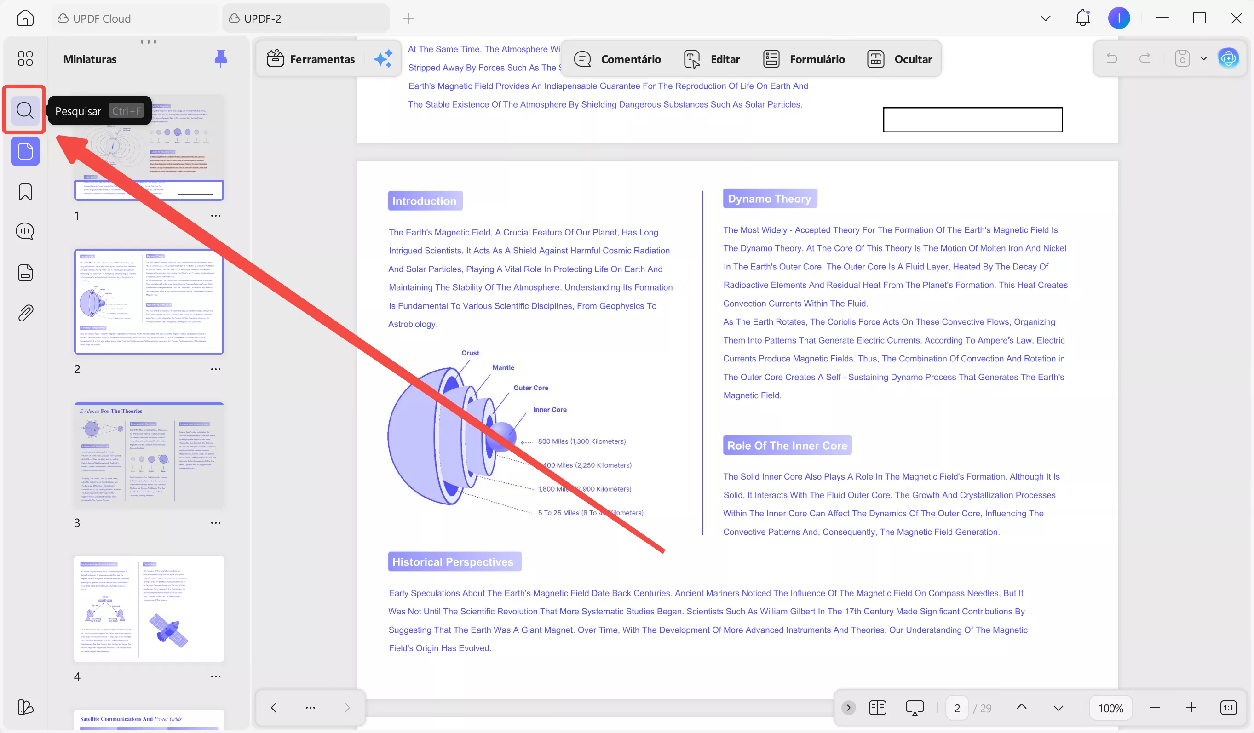Click the Editar button
1254x733 pixels.
coord(712,59)
